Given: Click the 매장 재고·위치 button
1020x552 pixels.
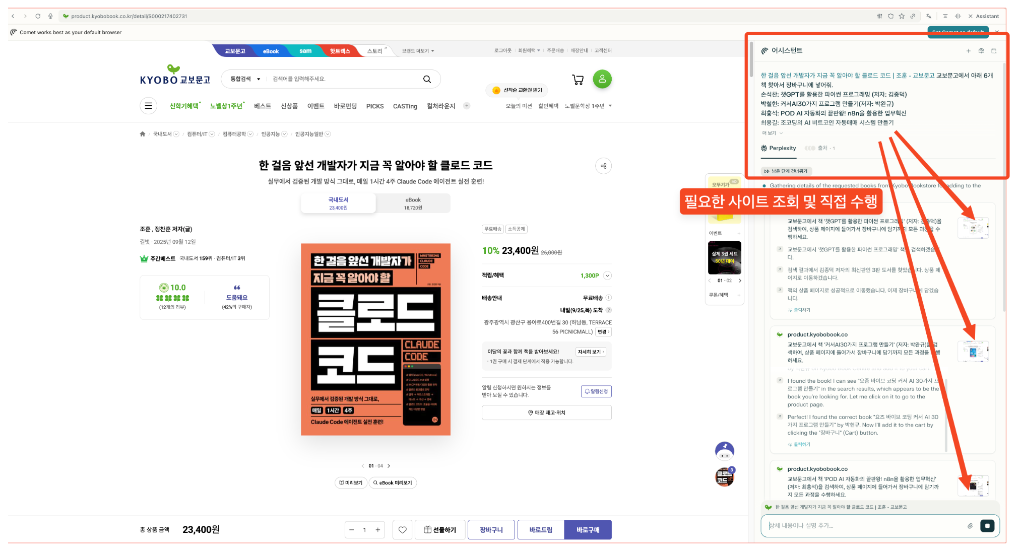Looking at the screenshot, I should click(546, 412).
